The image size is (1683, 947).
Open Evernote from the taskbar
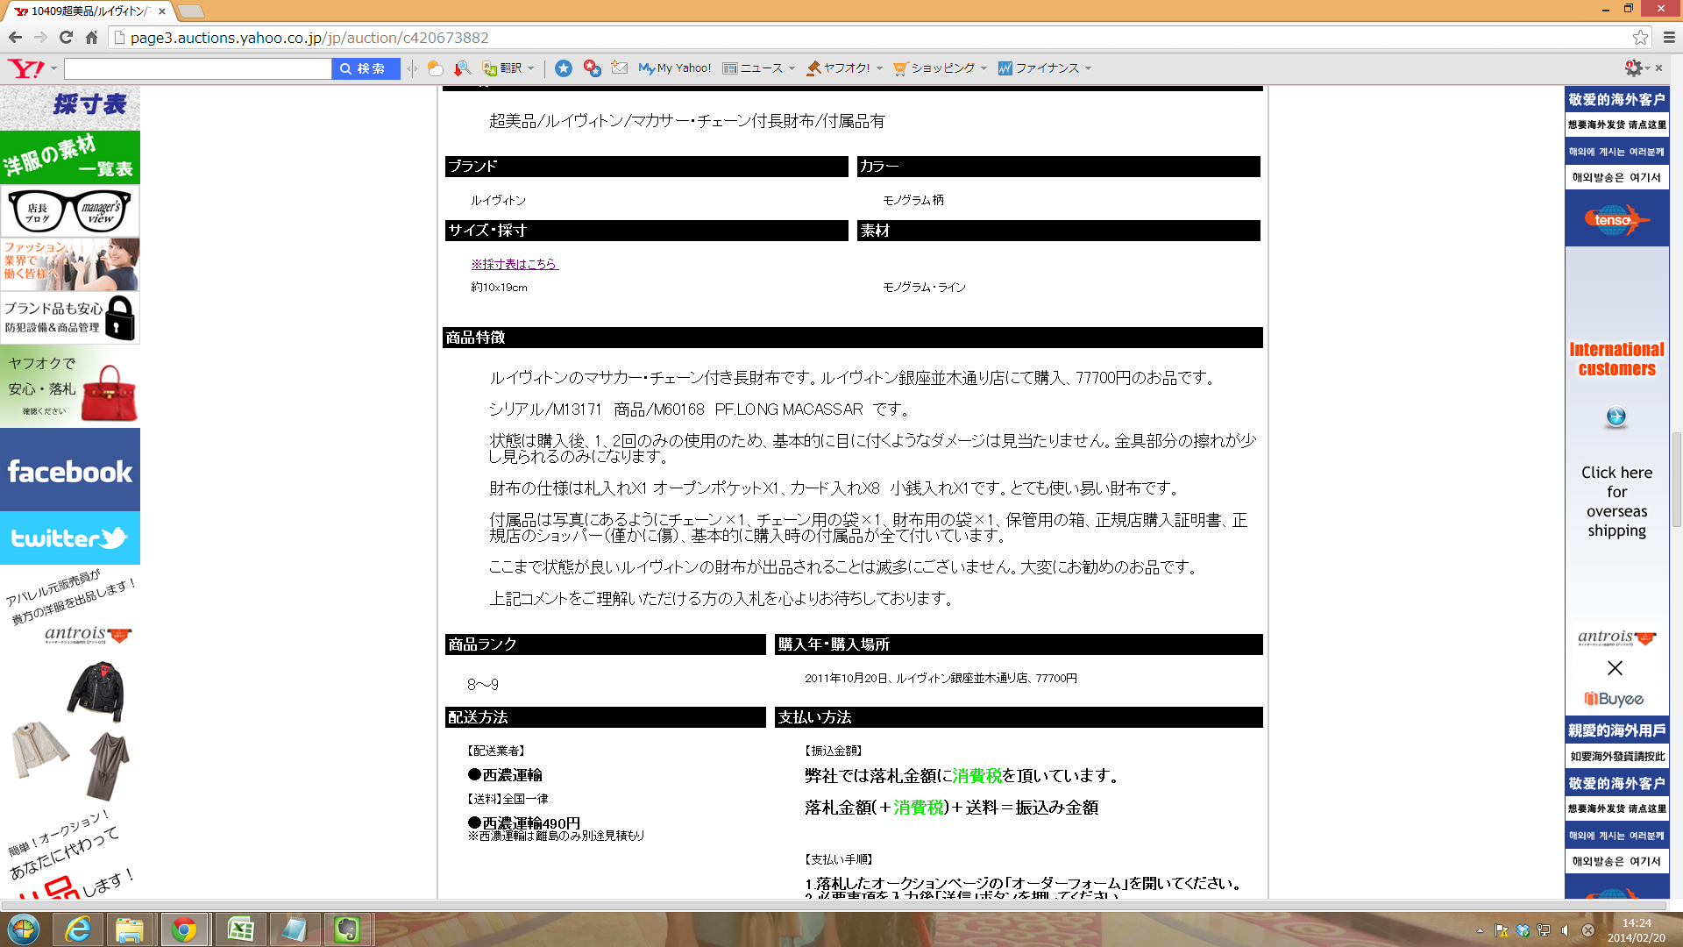coord(347,929)
